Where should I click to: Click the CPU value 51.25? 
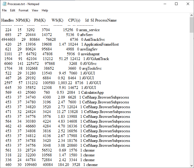[x=63, y=59]
